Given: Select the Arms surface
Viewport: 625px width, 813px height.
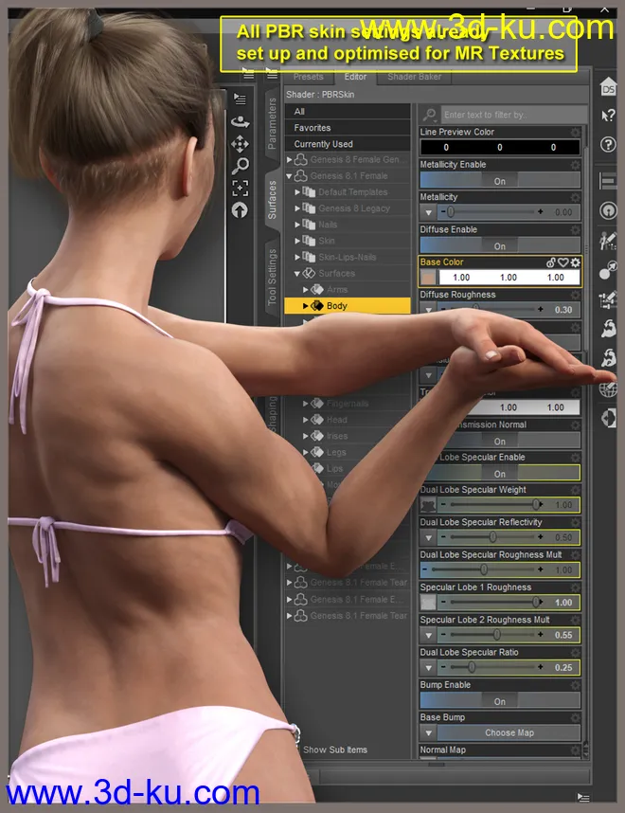Looking at the screenshot, I should [337, 289].
